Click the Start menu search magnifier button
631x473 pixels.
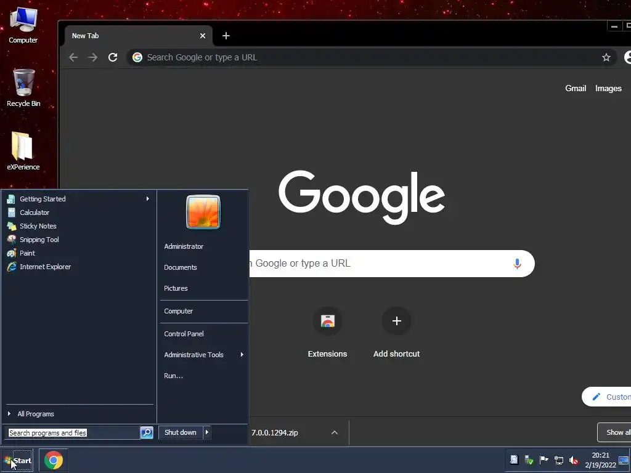(147, 432)
